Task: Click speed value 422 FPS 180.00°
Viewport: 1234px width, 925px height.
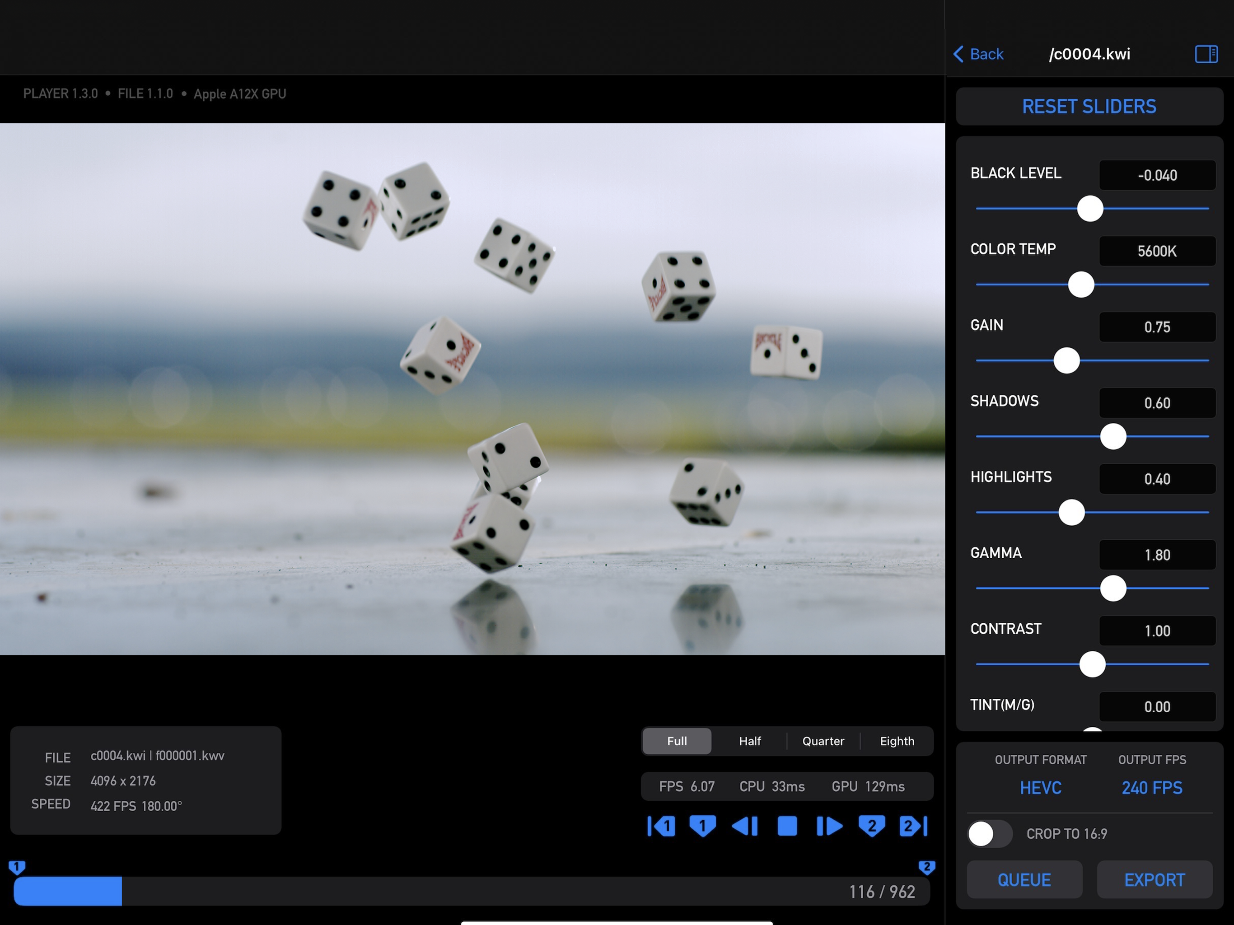Action: tap(136, 806)
